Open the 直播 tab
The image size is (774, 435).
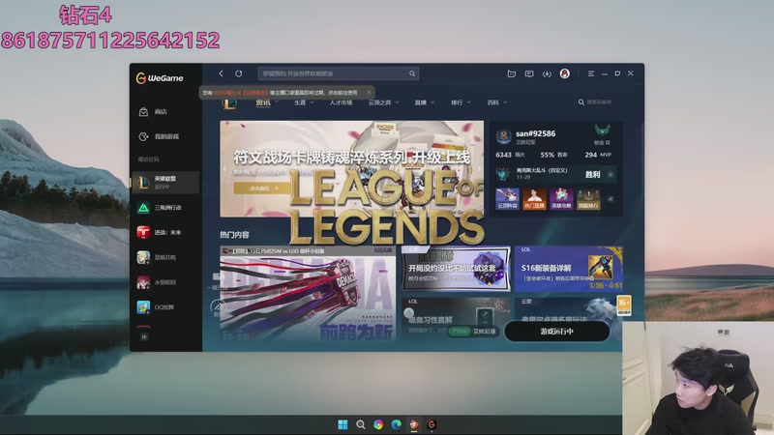click(421, 102)
